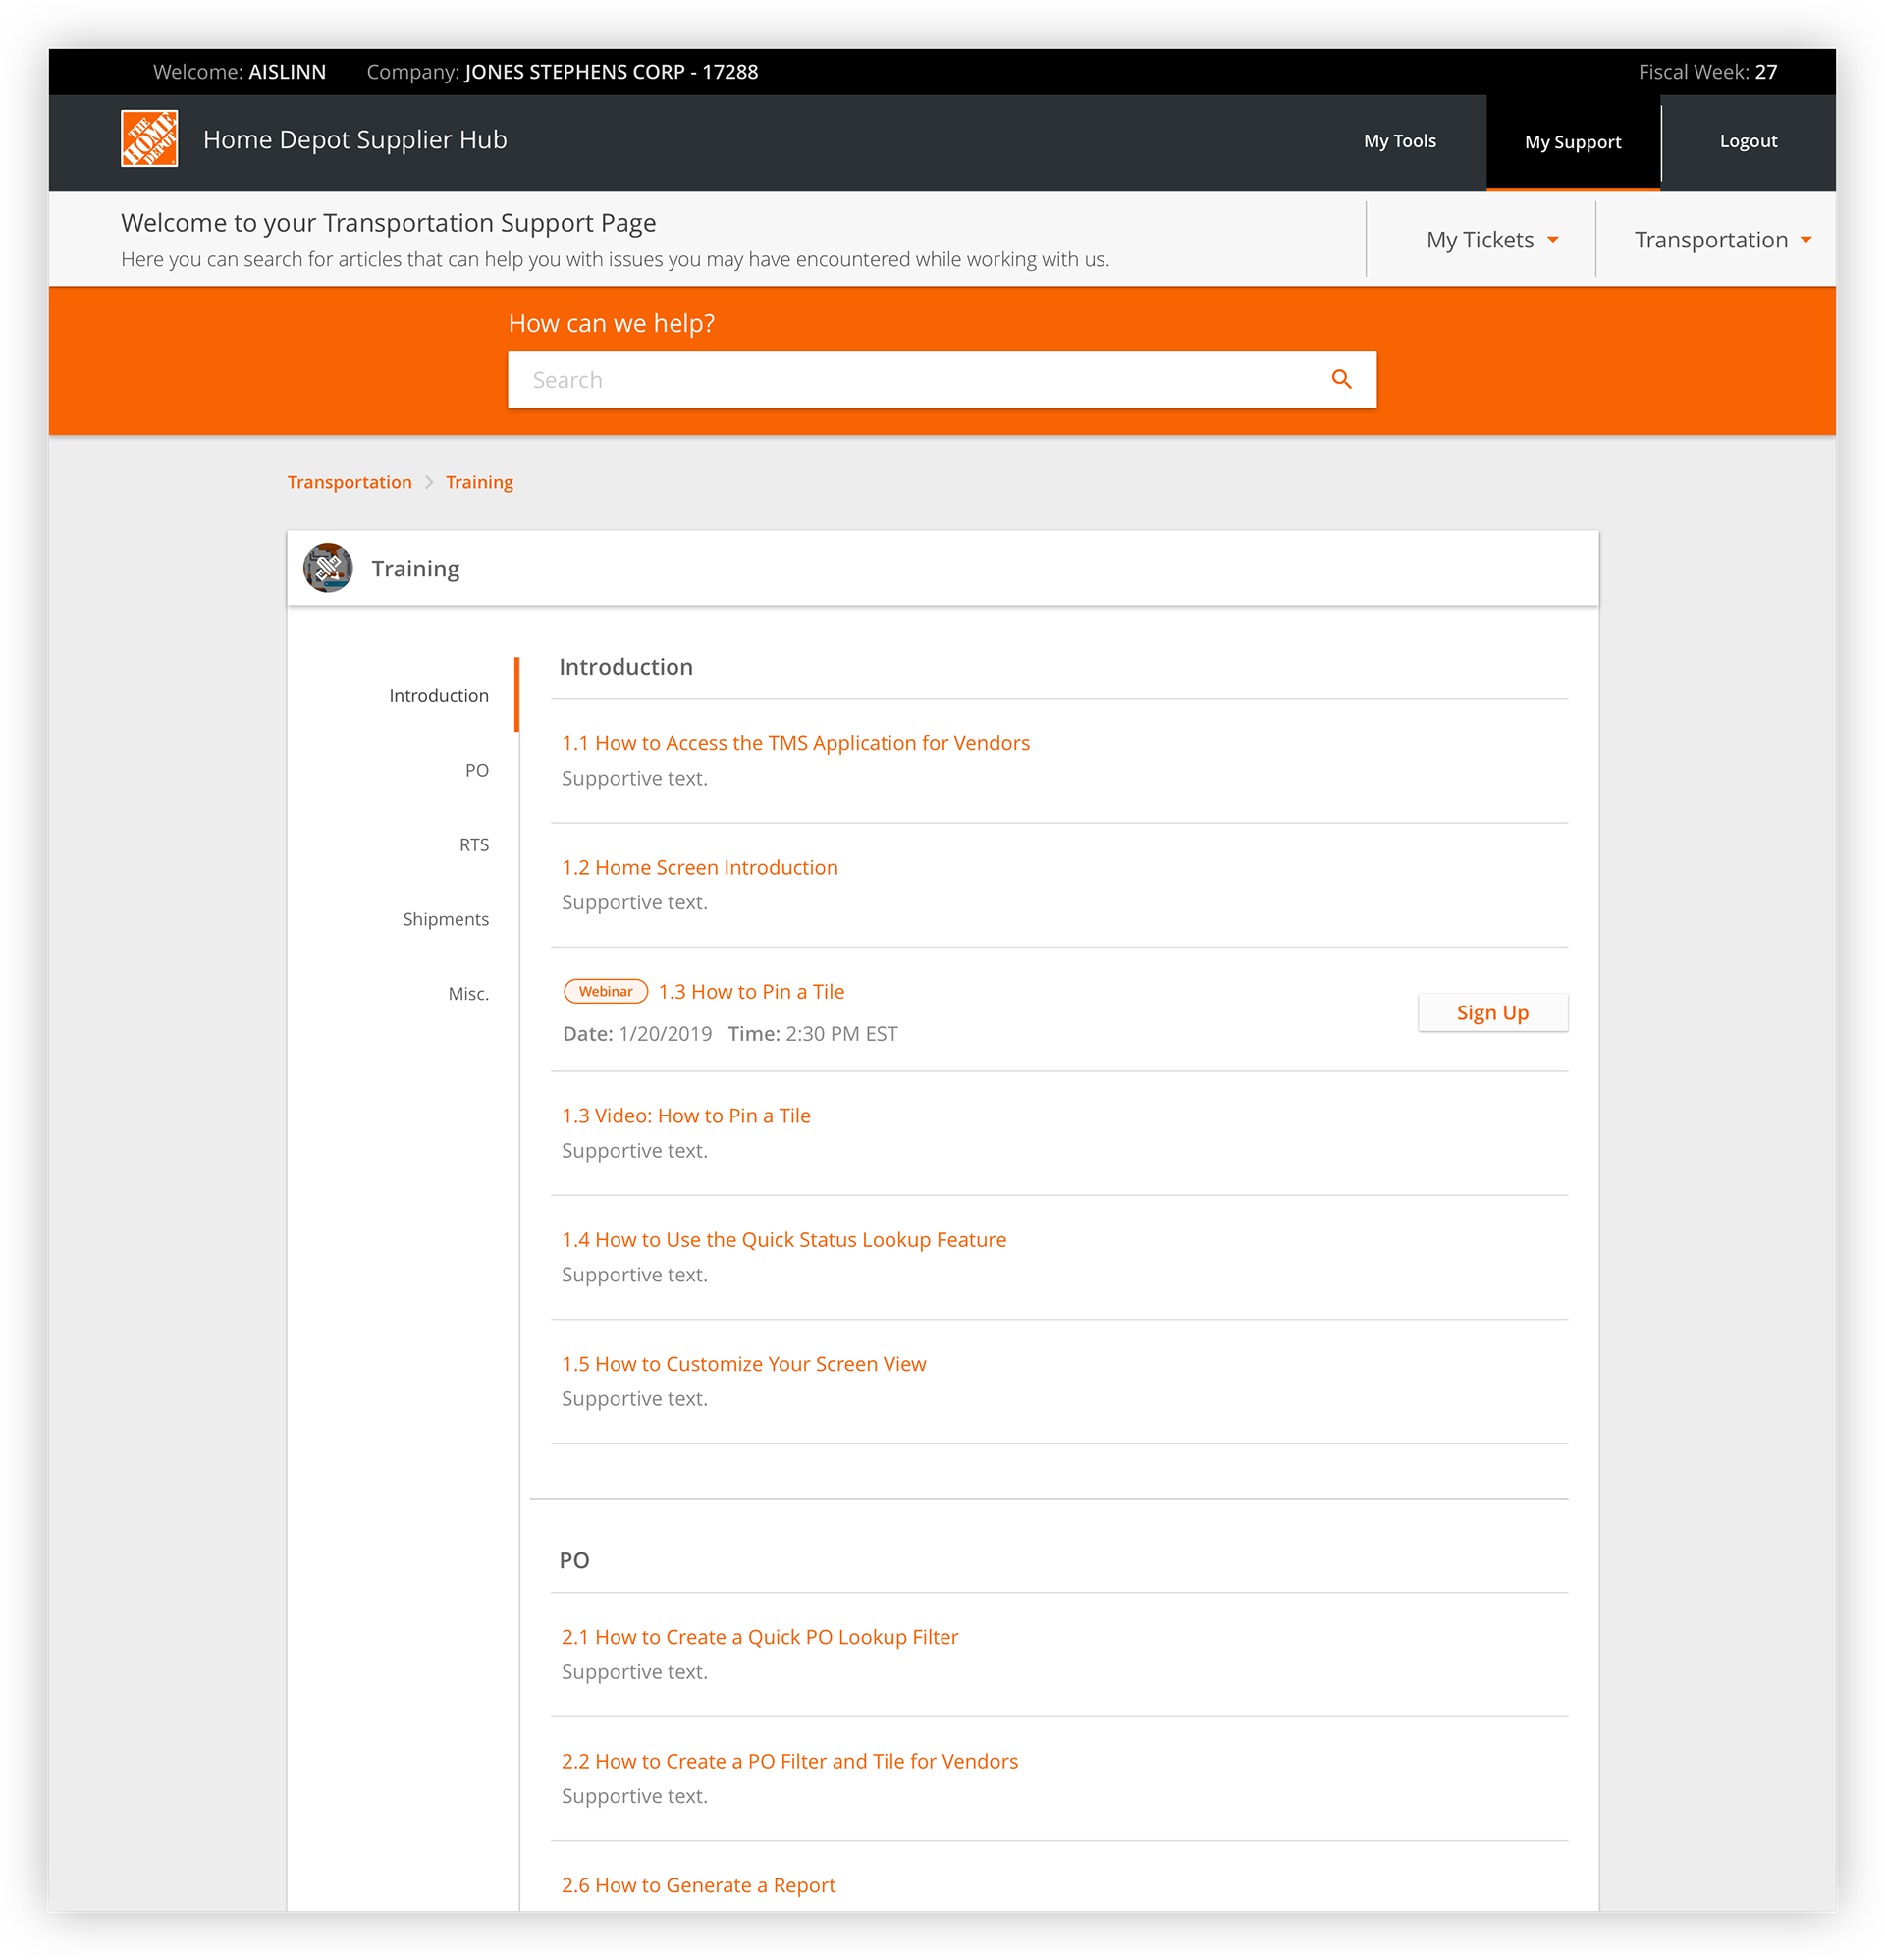The width and height of the screenshot is (1885, 1960).
Task: Click the webinar time 2:30 PM EST
Action: click(x=841, y=1034)
